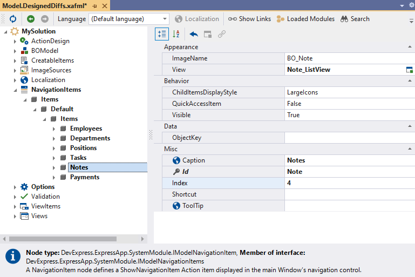The image size is (415, 277).
Task: Select the Default navigation group
Action: pyautogui.click(x=62, y=109)
